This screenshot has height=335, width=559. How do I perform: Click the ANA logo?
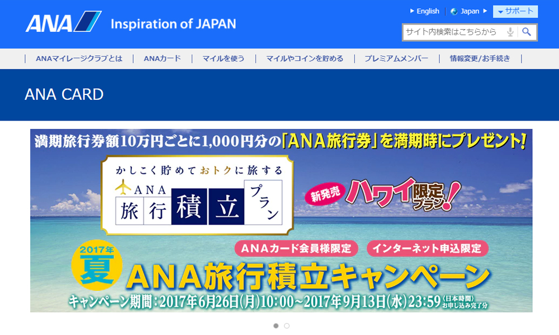point(64,22)
